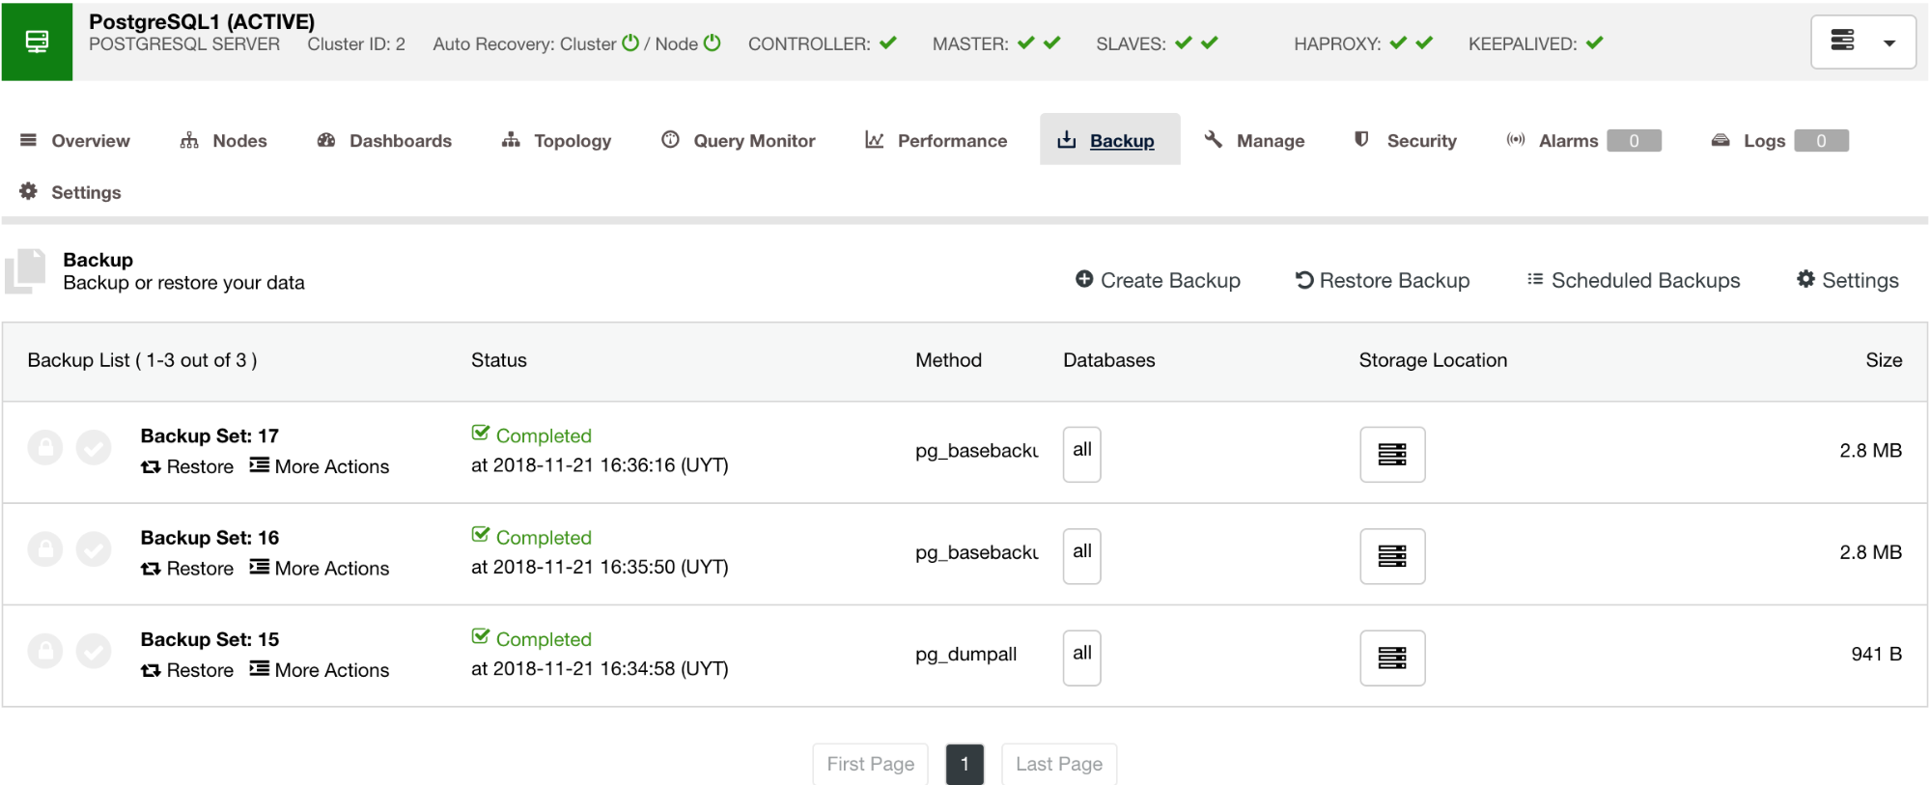Click the Storage Location column header
The width and height of the screenshot is (1930, 785).
click(x=1433, y=360)
